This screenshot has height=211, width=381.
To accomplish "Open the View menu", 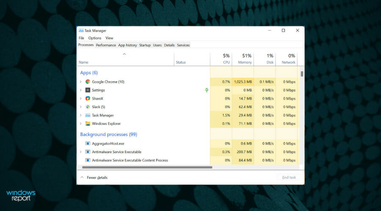I will click(x=109, y=38).
